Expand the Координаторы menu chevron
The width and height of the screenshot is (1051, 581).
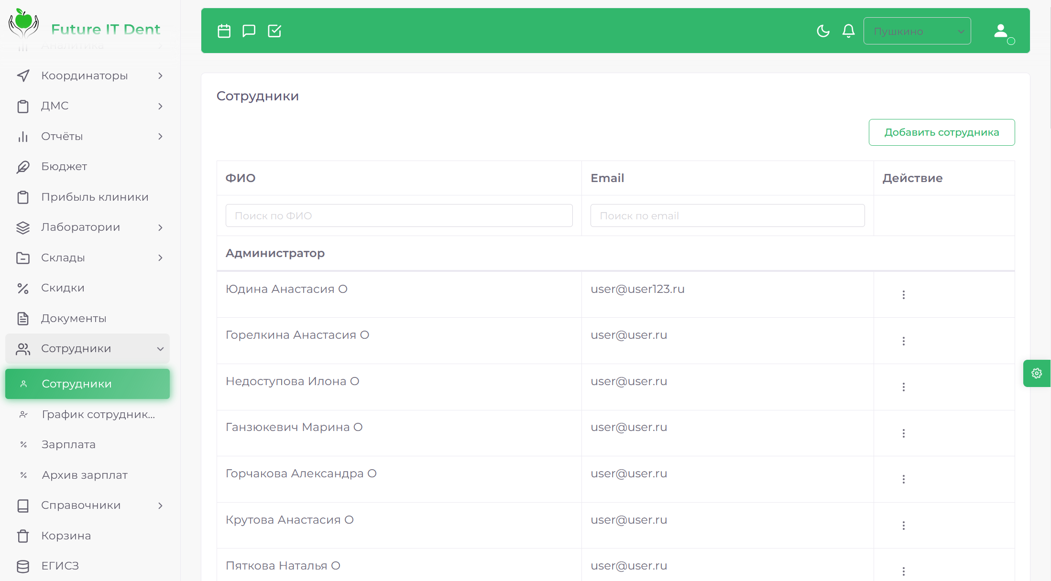tap(161, 76)
